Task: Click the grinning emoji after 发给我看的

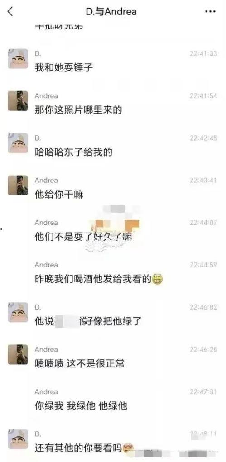Action: (x=157, y=279)
